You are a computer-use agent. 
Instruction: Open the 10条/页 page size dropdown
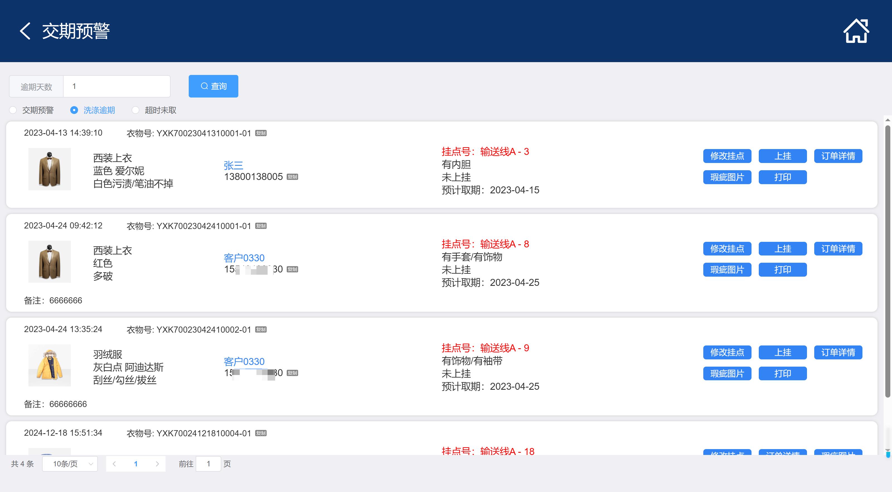point(70,464)
